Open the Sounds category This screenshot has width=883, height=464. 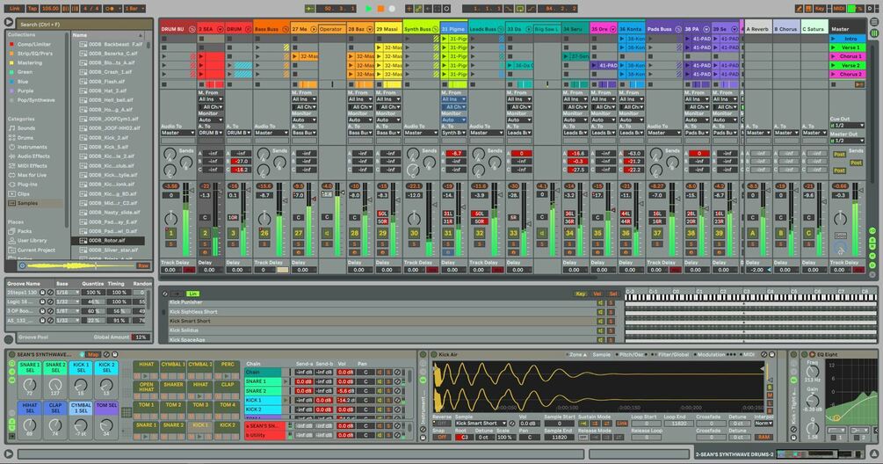point(25,127)
